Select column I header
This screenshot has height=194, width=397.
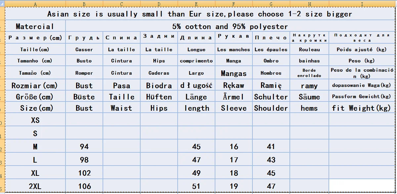362,4
